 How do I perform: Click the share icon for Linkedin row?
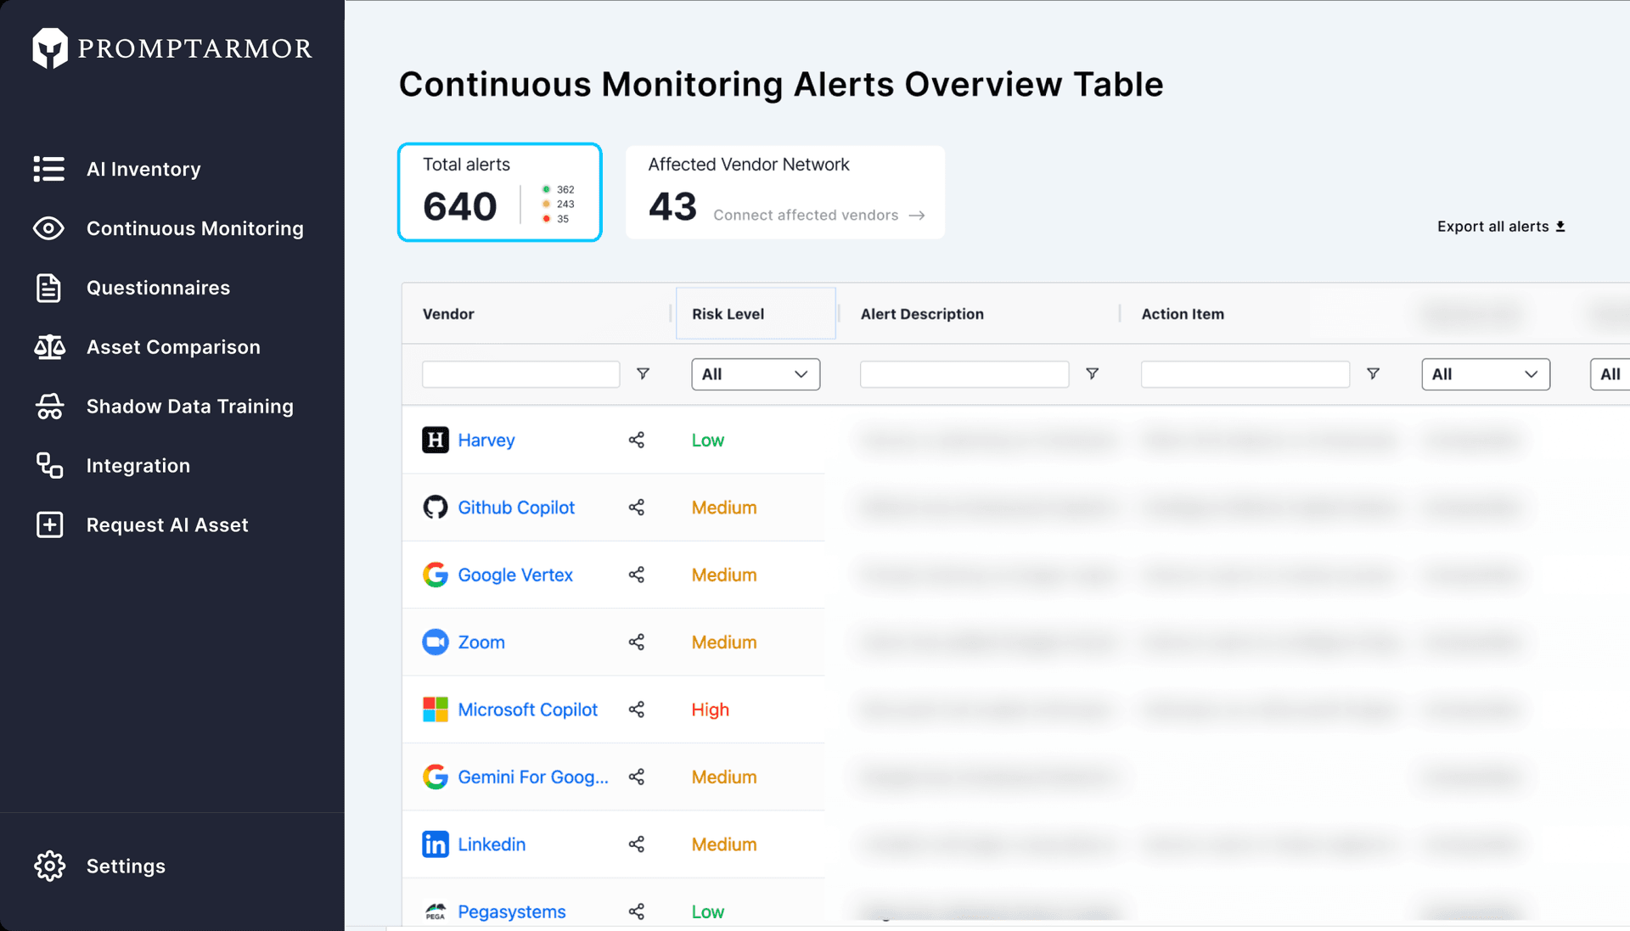point(637,844)
